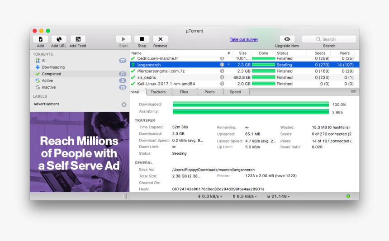Click the torrent hash value text
This screenshot has height=241, width=389.
click(x=218, y=189)
